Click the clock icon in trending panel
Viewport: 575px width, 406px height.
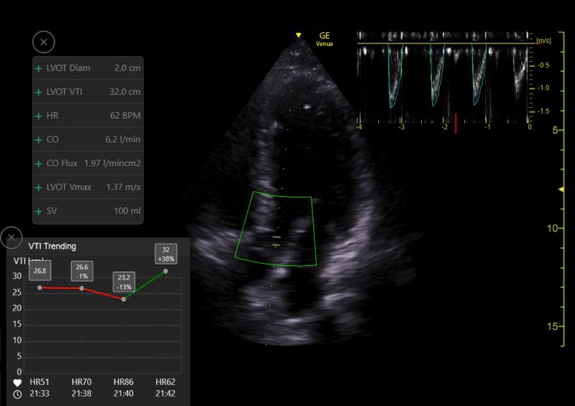pyautogui.click(x=17, y=395)
